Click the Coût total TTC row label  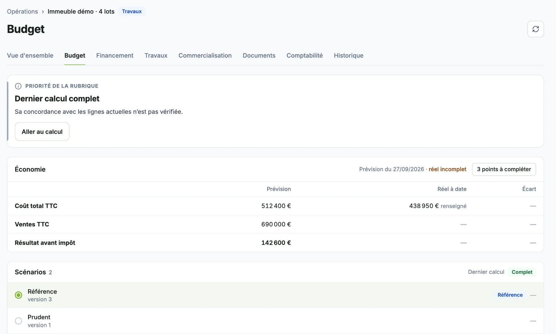(36, 206)
